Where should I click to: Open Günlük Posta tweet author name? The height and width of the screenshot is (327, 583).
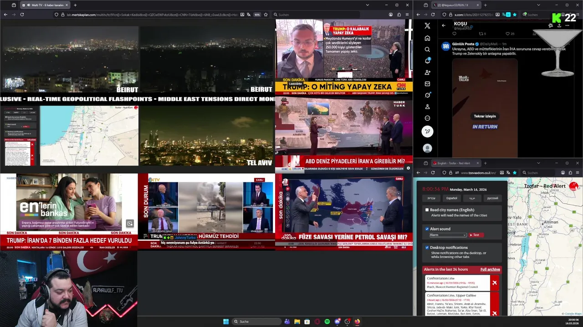click(x=463, y=44)
